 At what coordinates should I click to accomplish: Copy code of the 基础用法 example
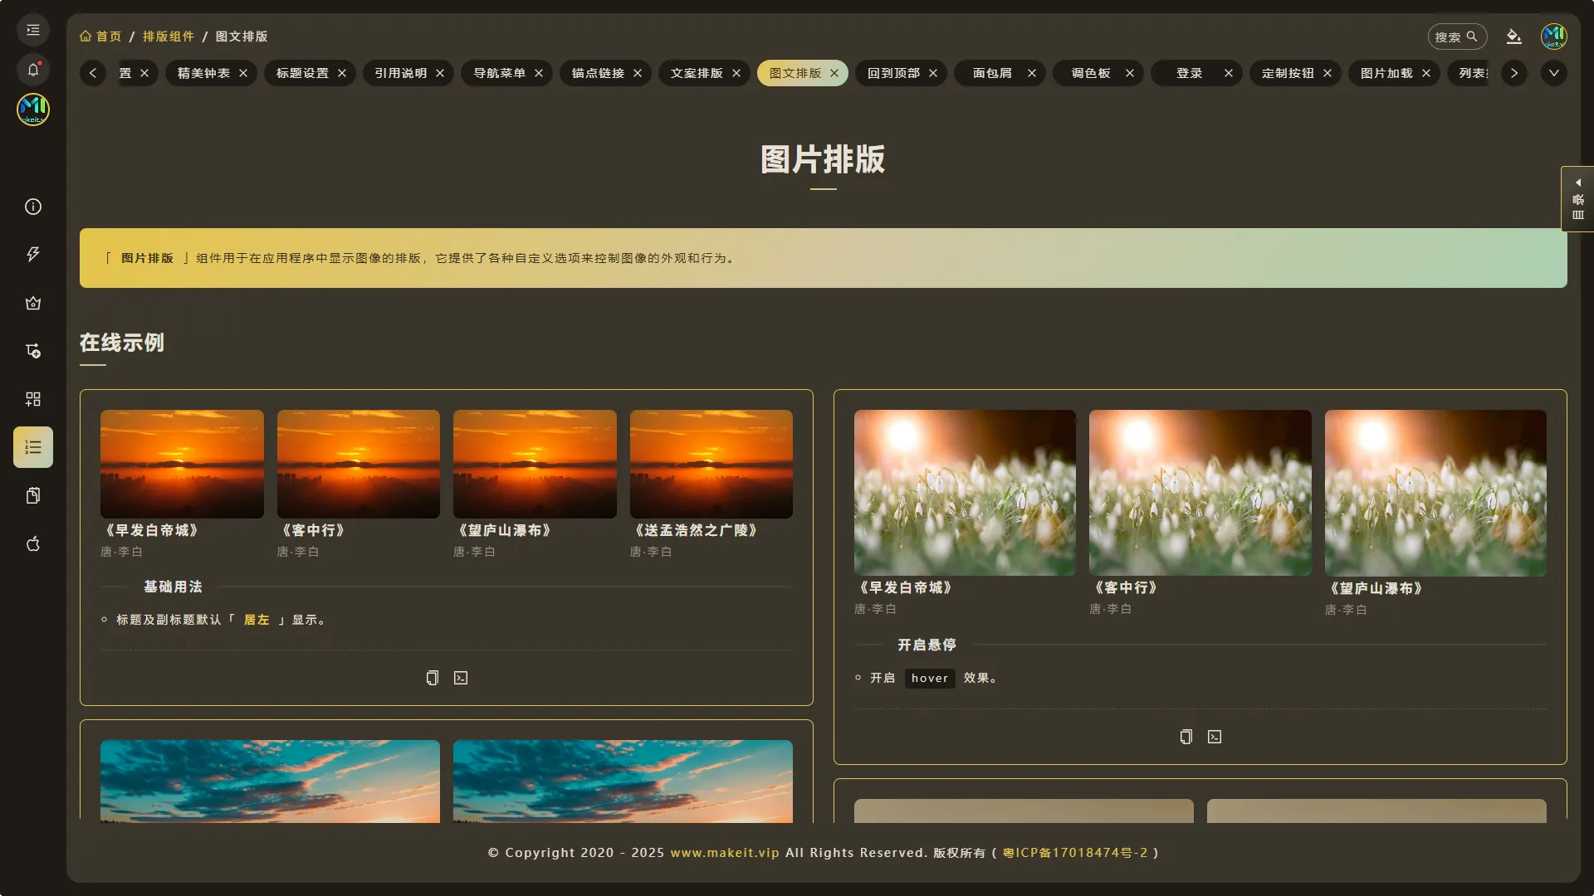point(433,678)
